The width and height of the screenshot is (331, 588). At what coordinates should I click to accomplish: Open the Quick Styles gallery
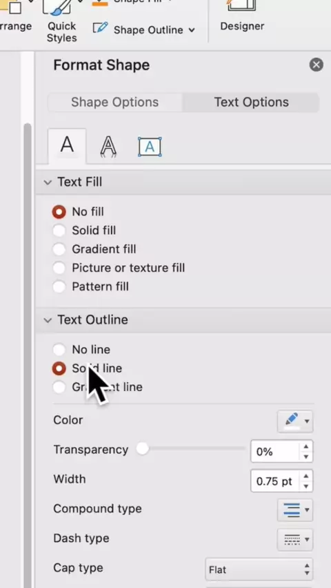pyautogui.click(x=61, y=21)
